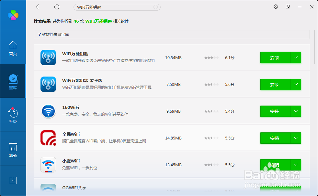Click the 14.85MB size of 全民WiFi
Image resolution: width=318 pixels, height=196 pixels.
(173, 138)
